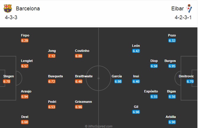198x128 pixels.
Task: Click the WhoScored.com watermark
Action: (99, 126)
